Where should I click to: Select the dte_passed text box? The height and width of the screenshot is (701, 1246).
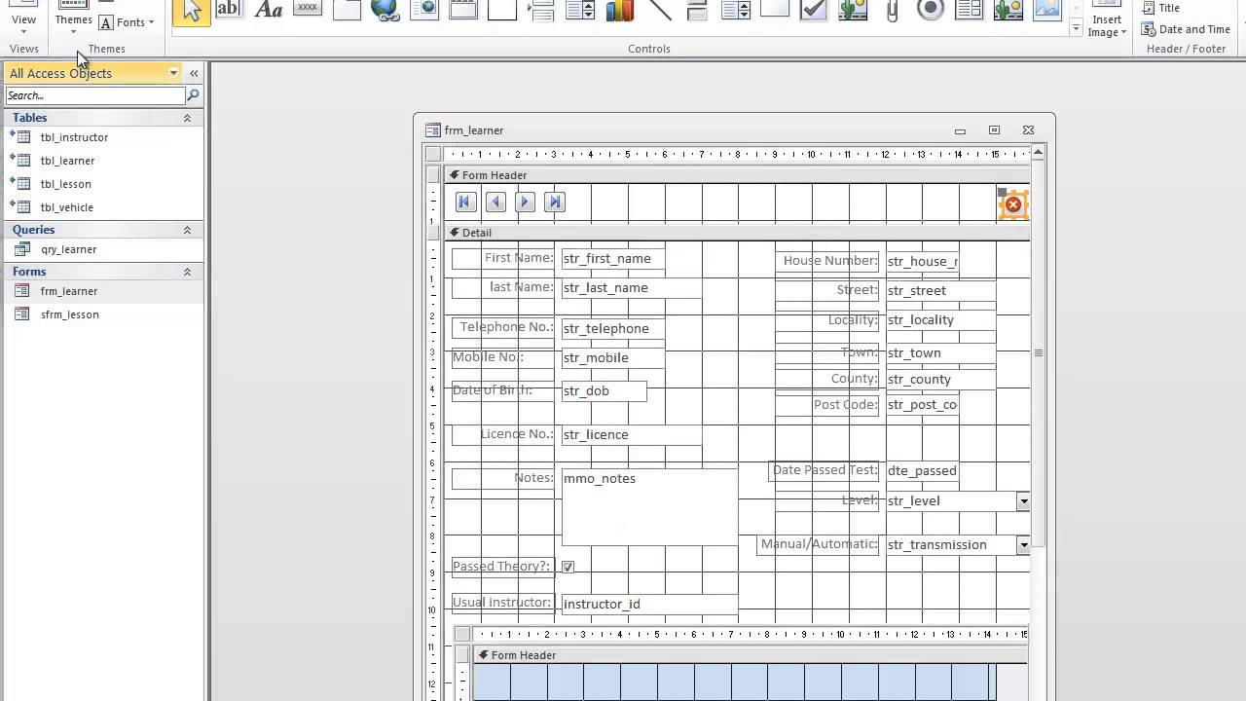tap(922, 471)
